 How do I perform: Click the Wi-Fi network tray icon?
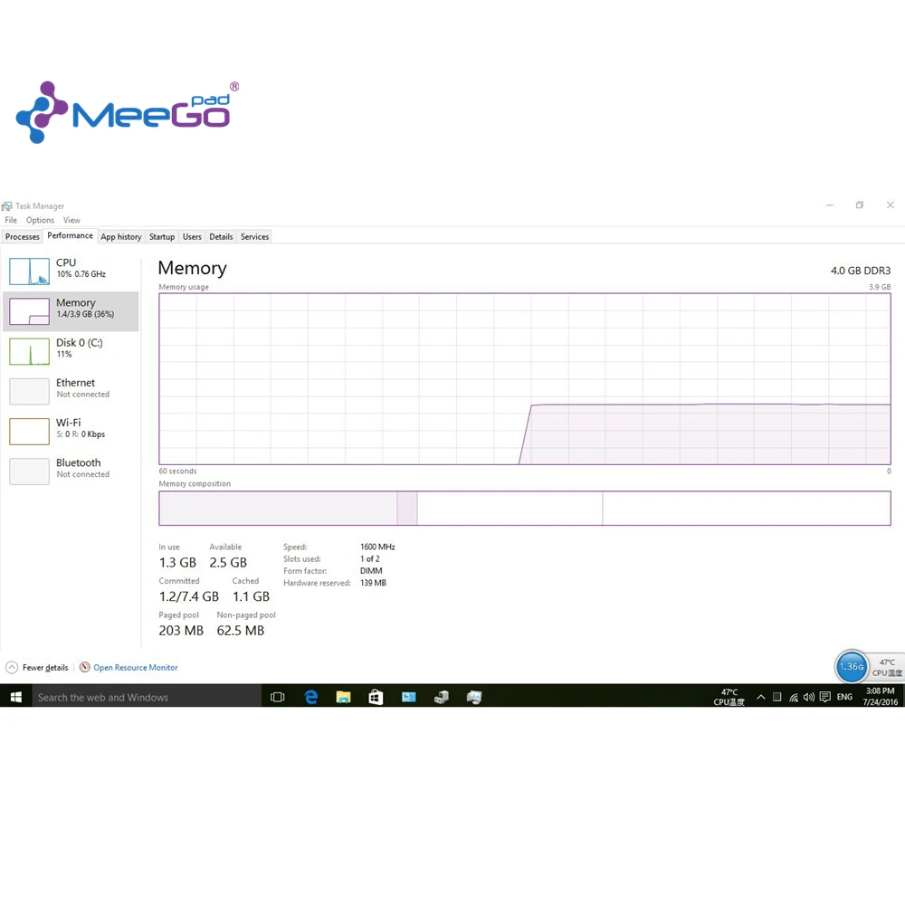794,697
